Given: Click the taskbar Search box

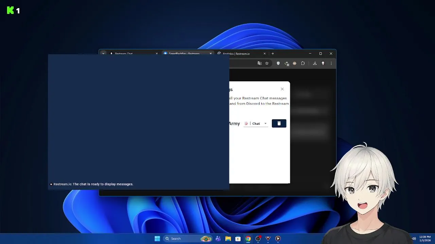Looking at the screenshot, I should (x=188, y=239).
